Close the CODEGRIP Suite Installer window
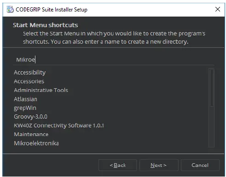 pos(218,9)
